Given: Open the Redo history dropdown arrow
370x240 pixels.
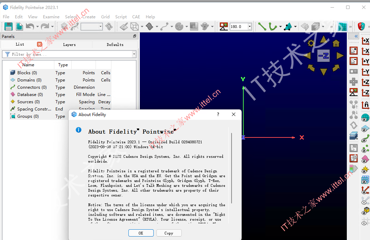Looking at the screenshot, I should [x=52, y=27].
